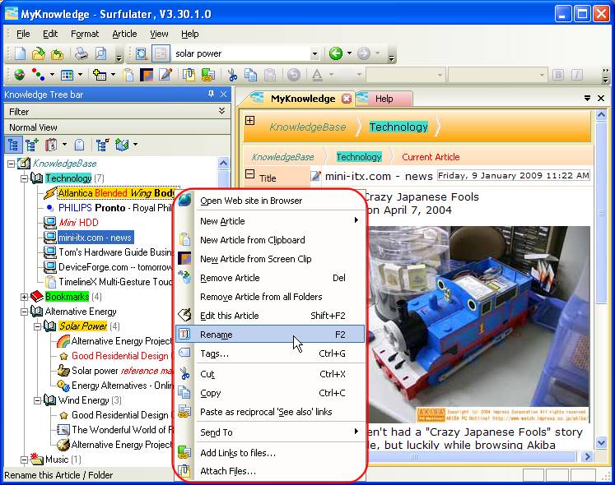Expand the plus box beside KnowledgeBase breadcrumb
This screenshot has width=615, height=485.
point(249,121)
